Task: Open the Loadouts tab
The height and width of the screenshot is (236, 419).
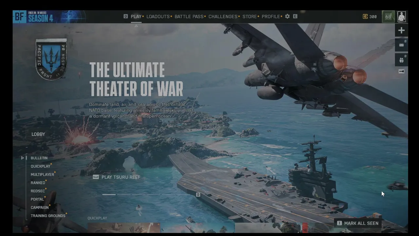Action: click(158, 16)
